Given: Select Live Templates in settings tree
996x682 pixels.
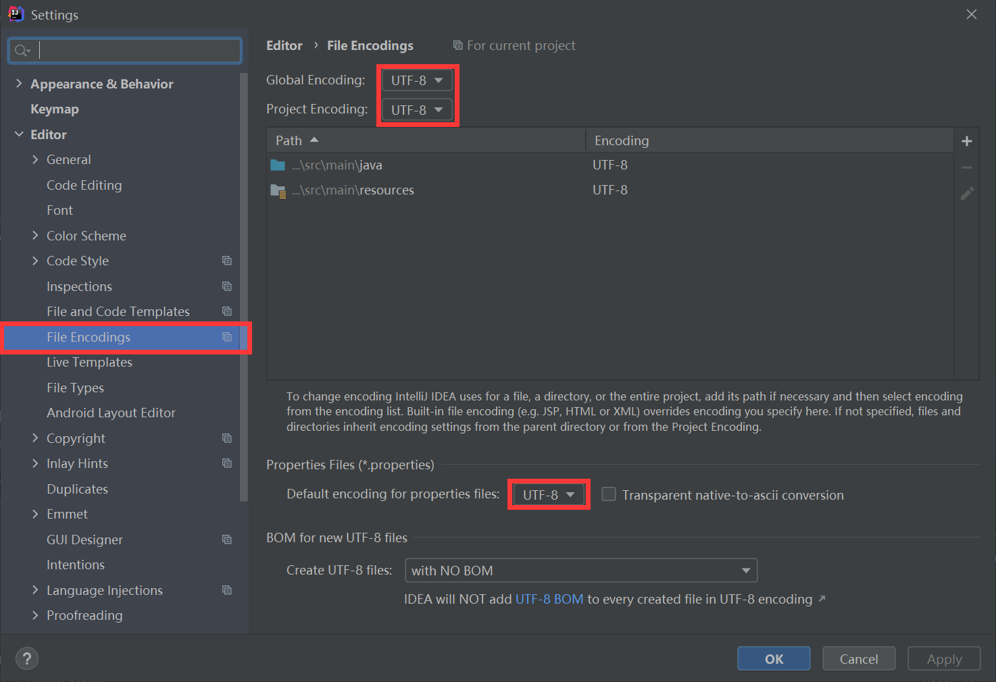Looking at the screenshot, I should coord(89,362).
